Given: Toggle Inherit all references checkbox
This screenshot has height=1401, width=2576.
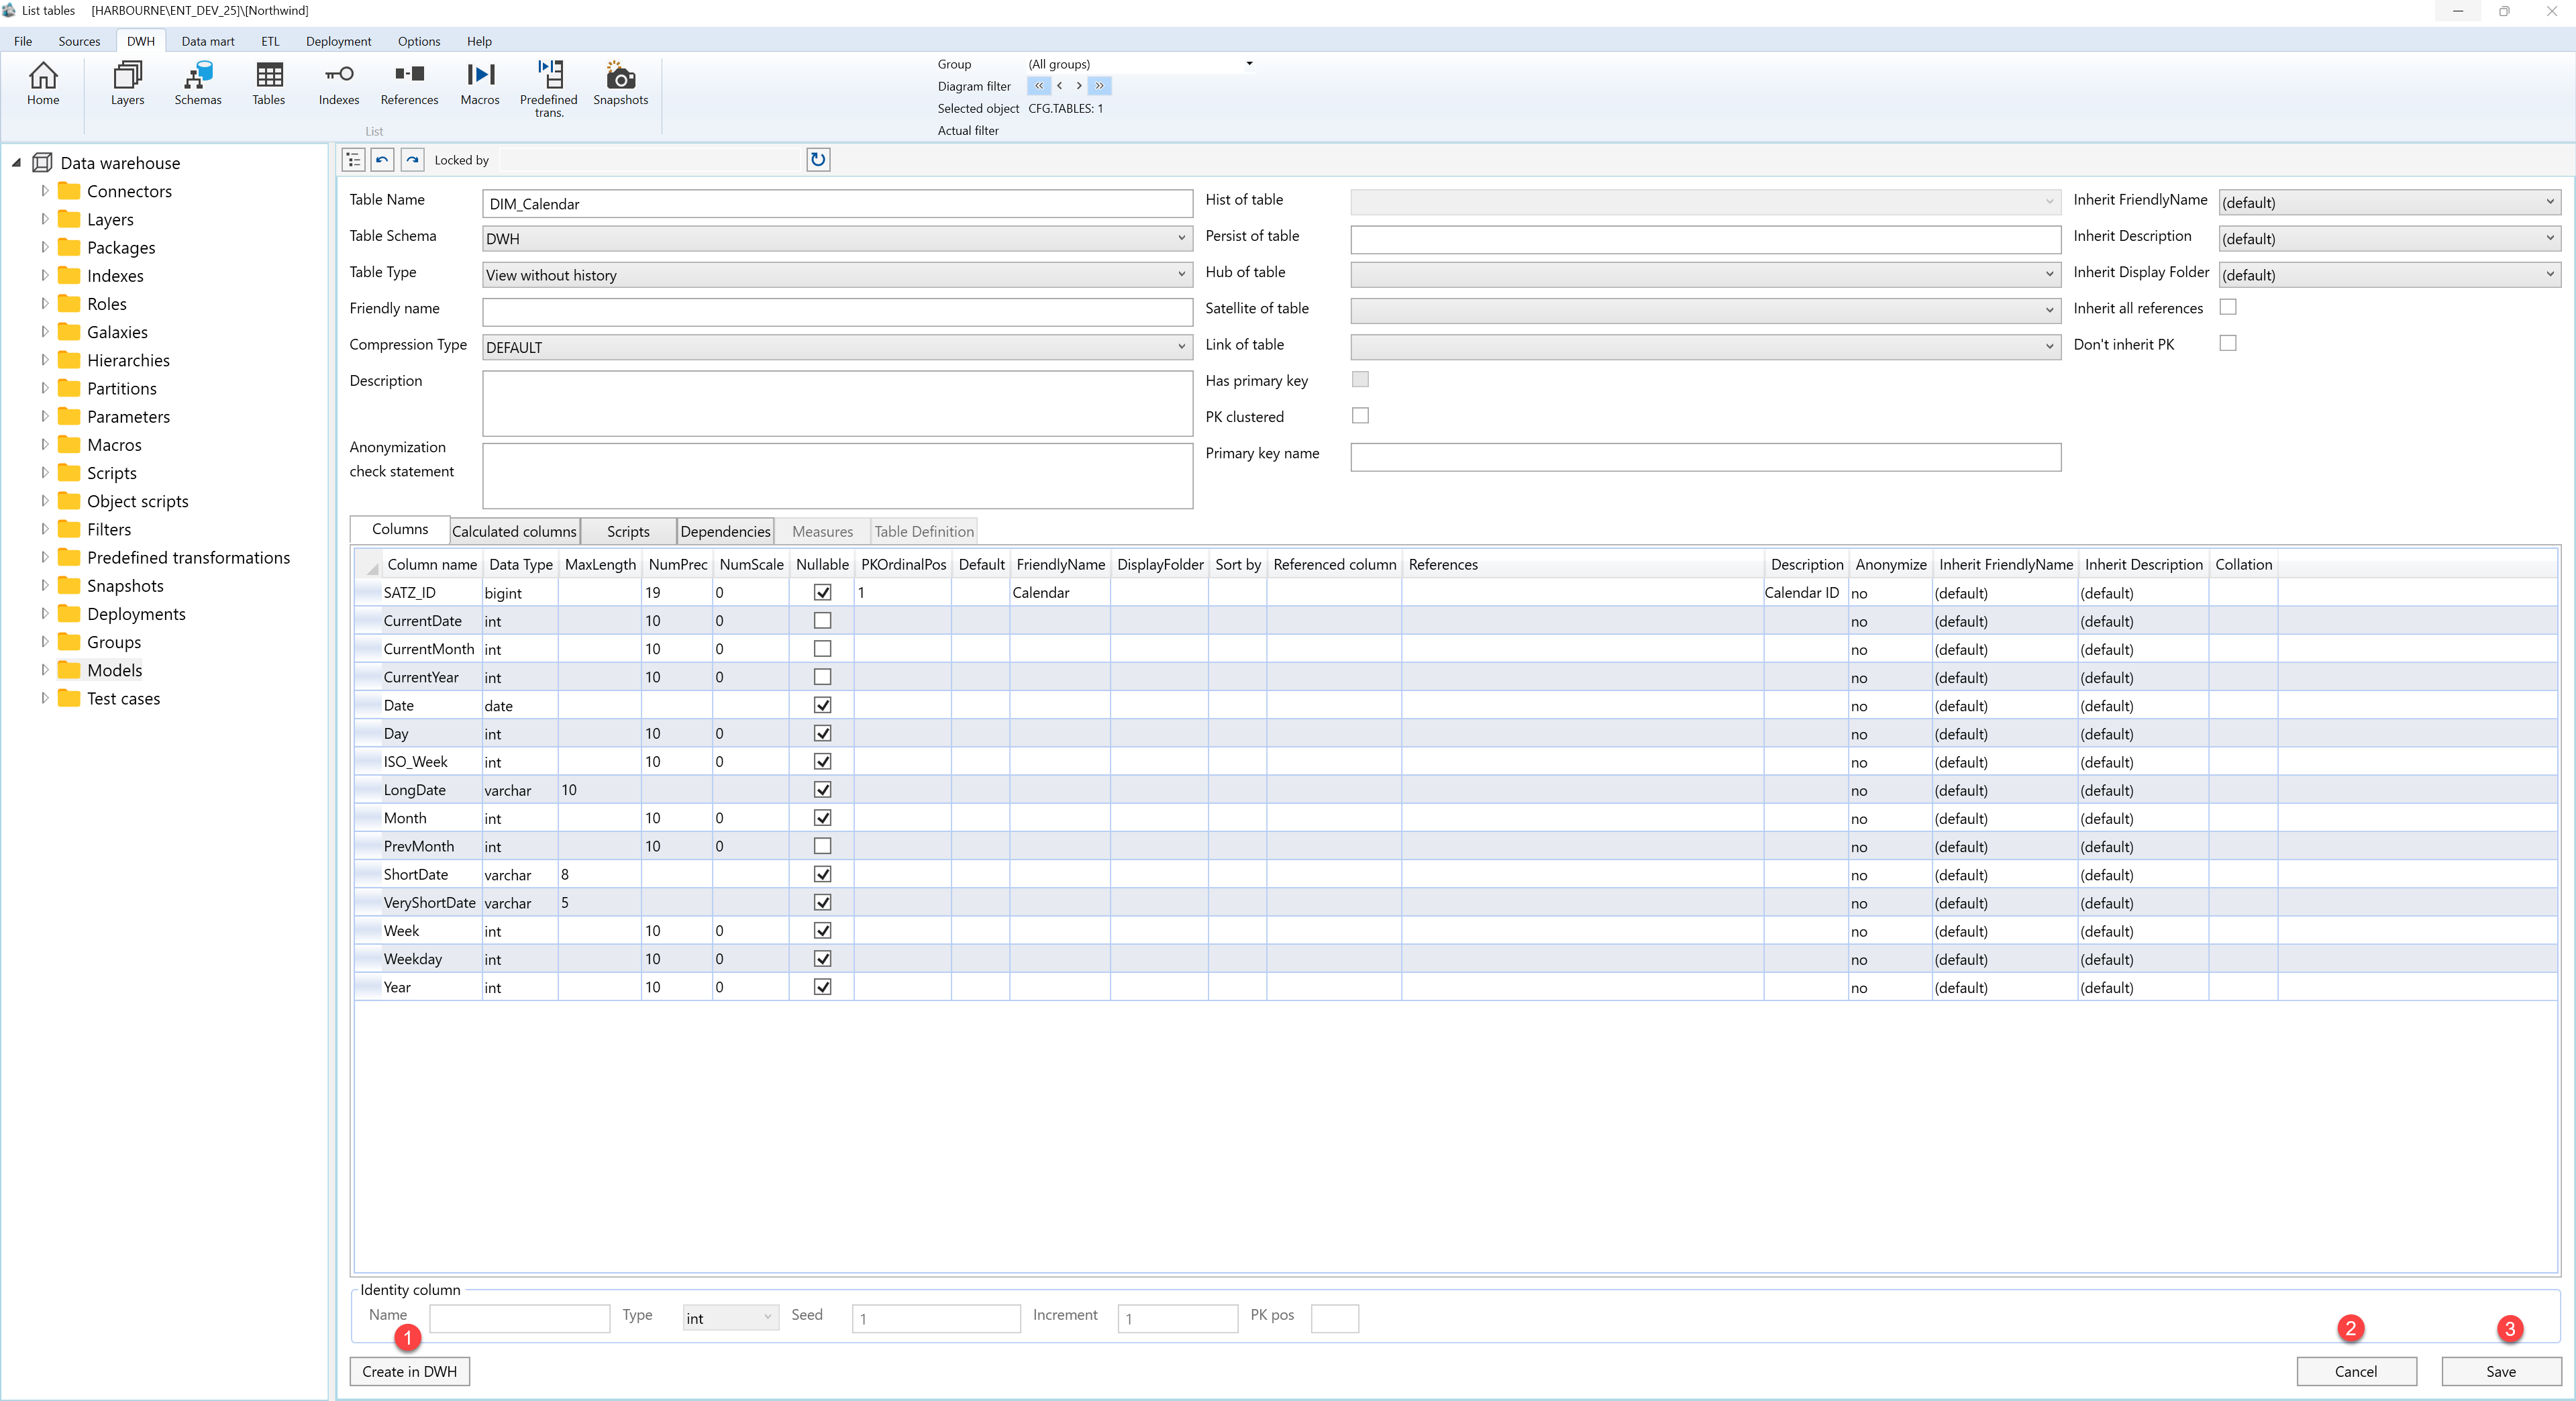Looking at the screenshot, I should 2228,307.
